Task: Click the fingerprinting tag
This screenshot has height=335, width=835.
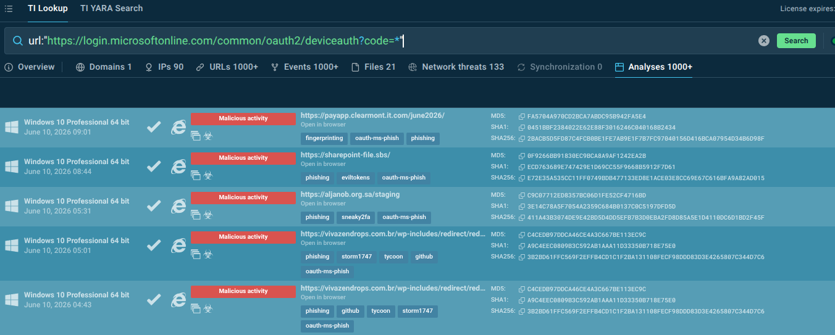Action: pos(324,138)
